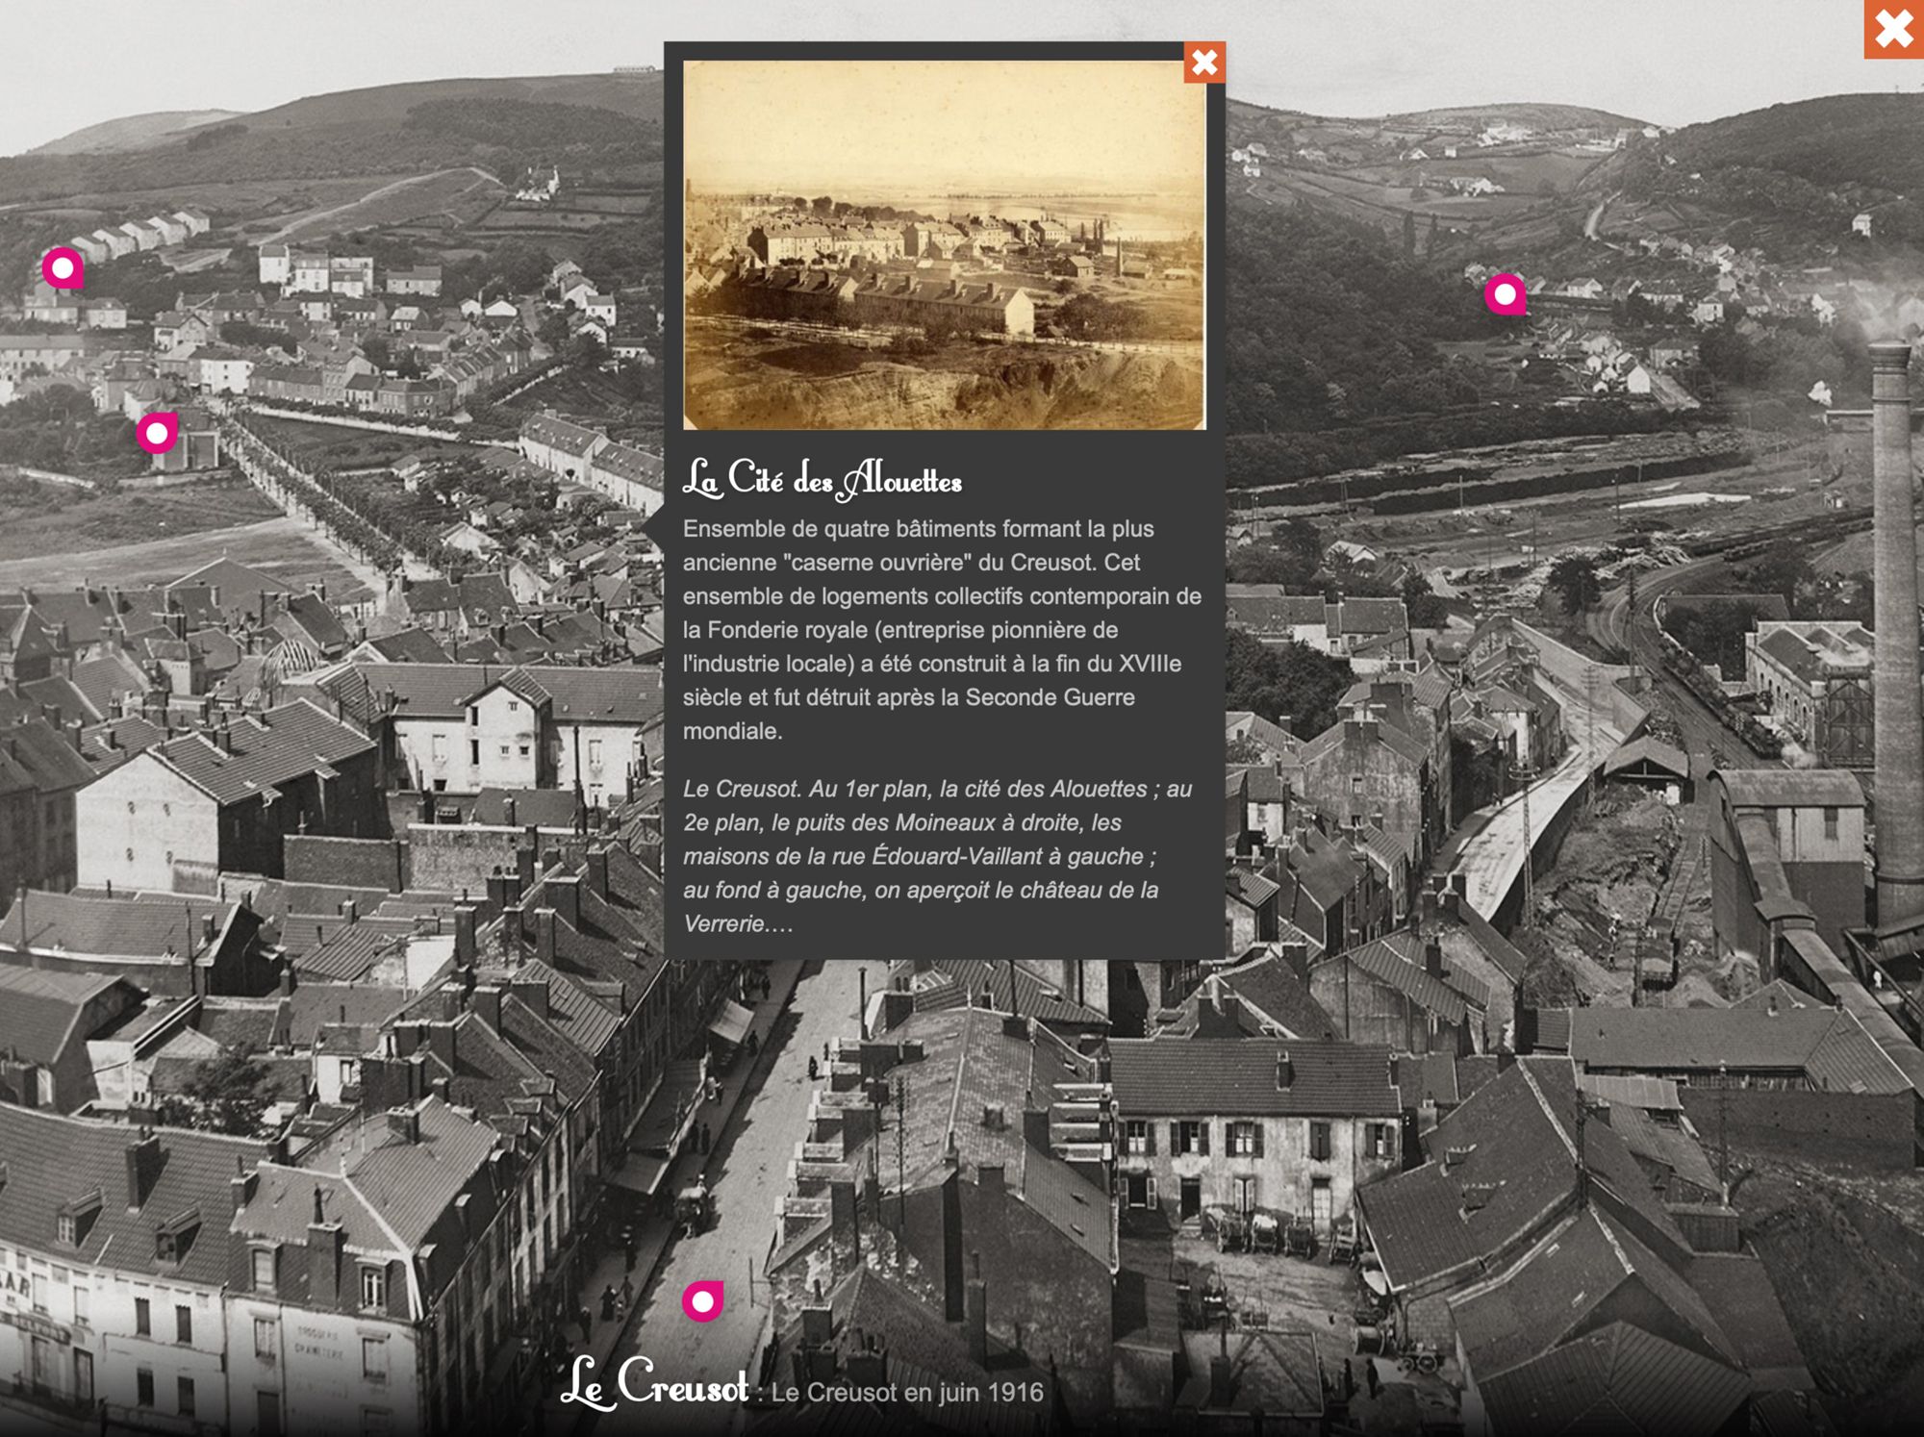The height and width of the screenshot is (1437, 1924).
Task: Select the pink hotspot below the hillside row houses
Action: point(63,268)
